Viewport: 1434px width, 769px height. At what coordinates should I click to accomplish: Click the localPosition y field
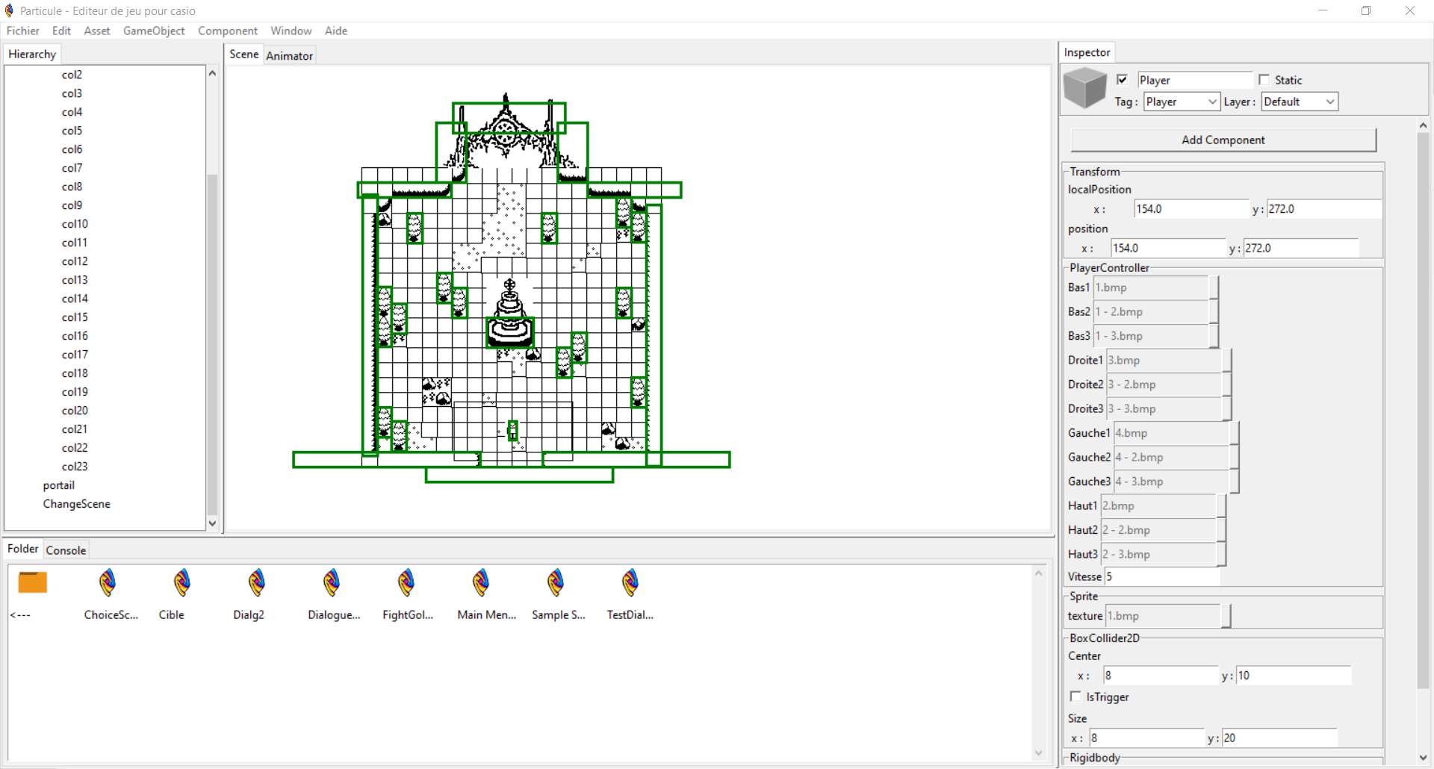1324,209
